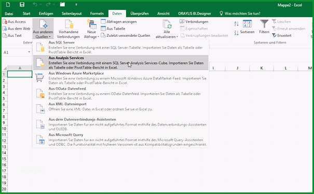Click the grayed Eigenschaften button
Image resolution: width=314 pixels, height=194 pixels.
[x=194, y=29]
